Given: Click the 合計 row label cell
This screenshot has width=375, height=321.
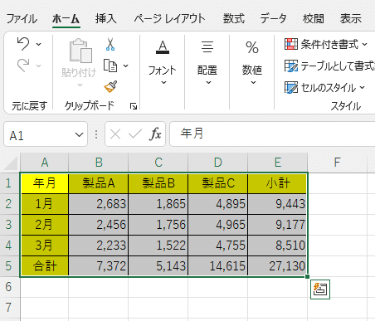Looking at the screenshot, I should pyautogui.click(x=45, y=266).
